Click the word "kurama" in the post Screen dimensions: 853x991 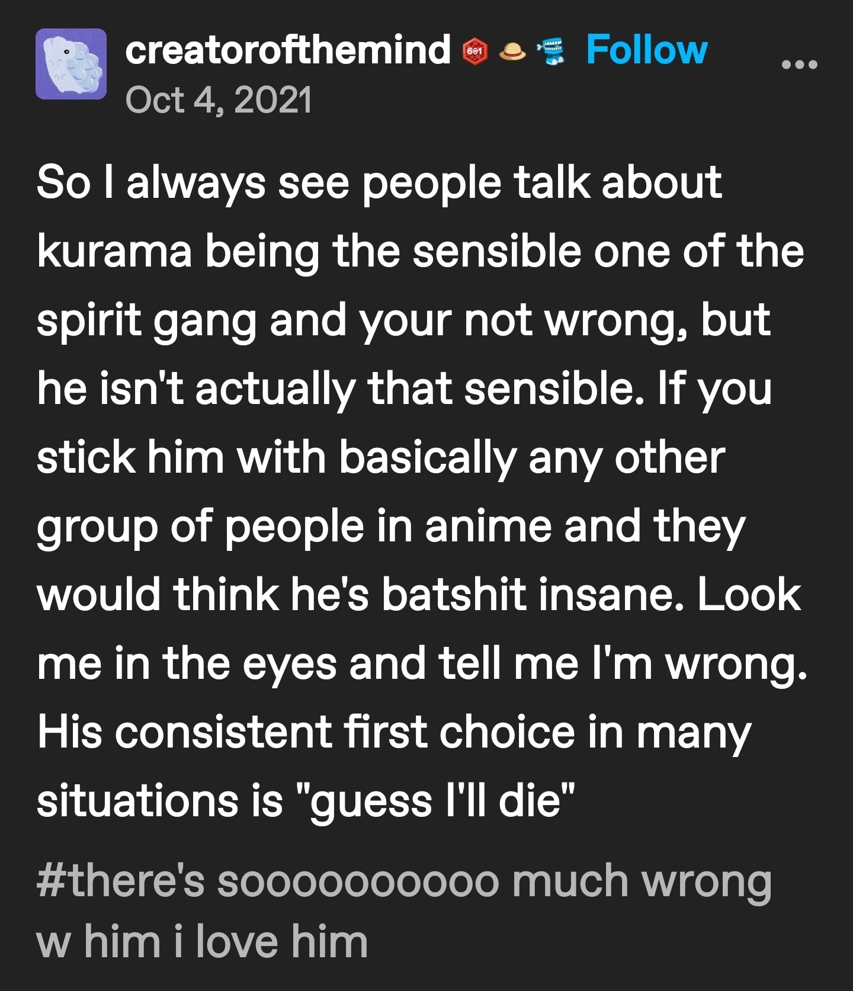point(114,251)
